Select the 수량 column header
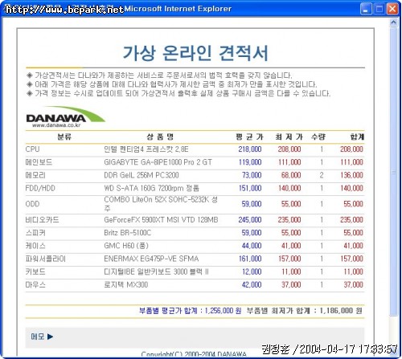 tap(318, 137)
